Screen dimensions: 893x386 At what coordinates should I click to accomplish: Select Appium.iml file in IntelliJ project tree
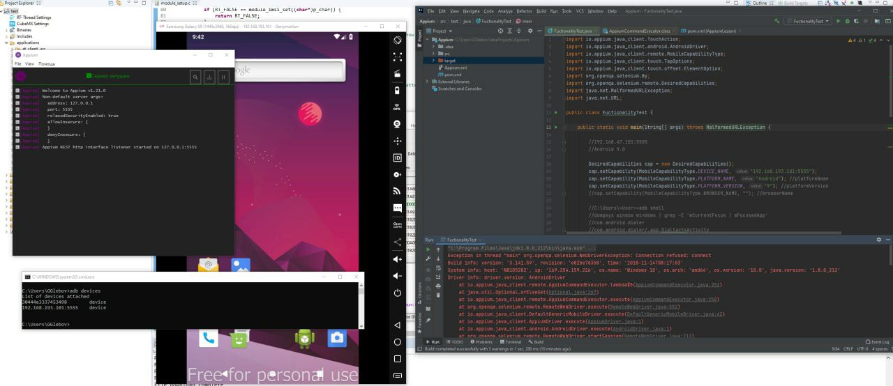tap(453, 68)
